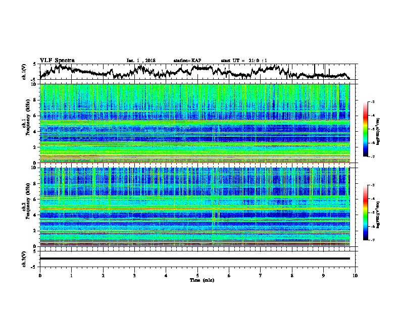Click time axis tick label '10'
This screenshot has height=309, width=400.
[x=355, y=276]
